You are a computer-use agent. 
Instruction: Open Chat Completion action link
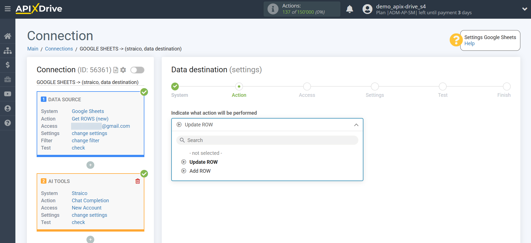click(90, 201)
